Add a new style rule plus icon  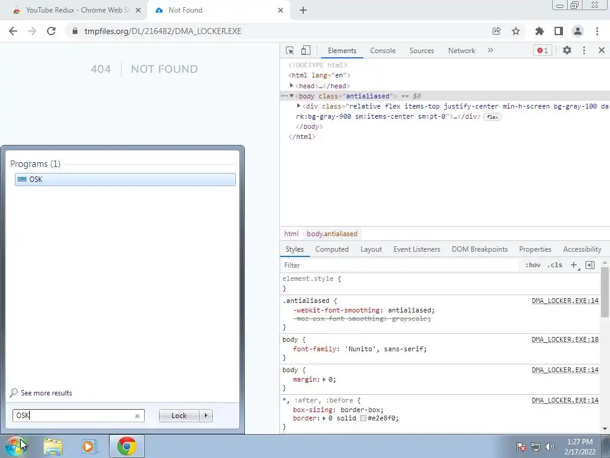click(574, 265)
